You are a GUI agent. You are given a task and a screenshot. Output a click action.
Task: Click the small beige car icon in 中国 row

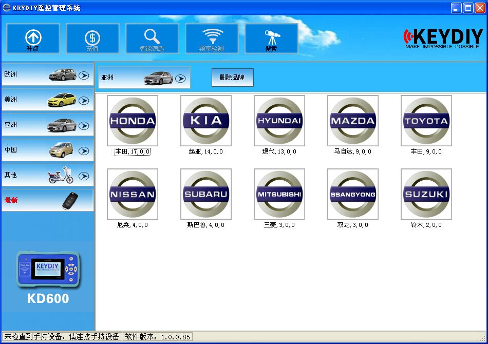click(x=61, y=150)
